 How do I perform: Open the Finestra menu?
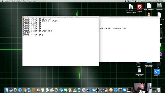click(x=29, y=1)
